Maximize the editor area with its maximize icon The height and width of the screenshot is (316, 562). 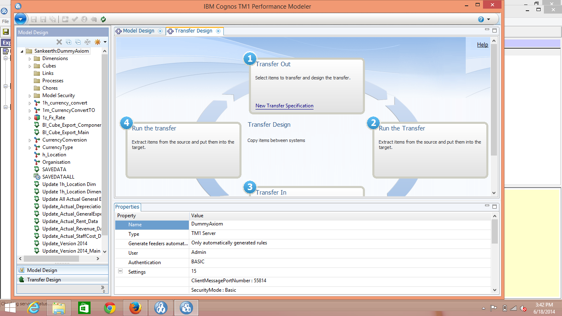point(495,30)
